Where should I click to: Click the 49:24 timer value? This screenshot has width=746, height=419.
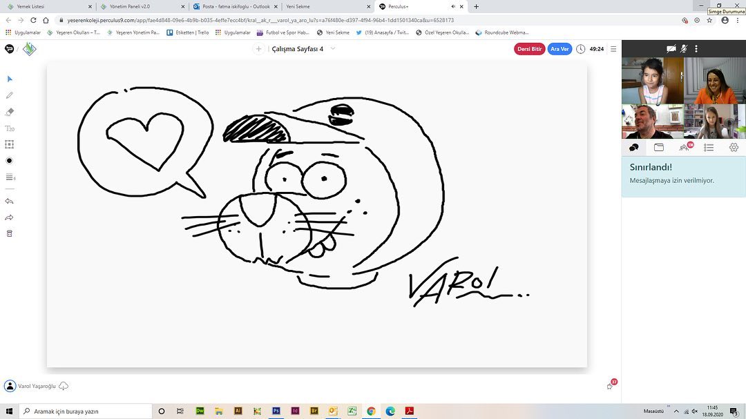tap(597, 49)
